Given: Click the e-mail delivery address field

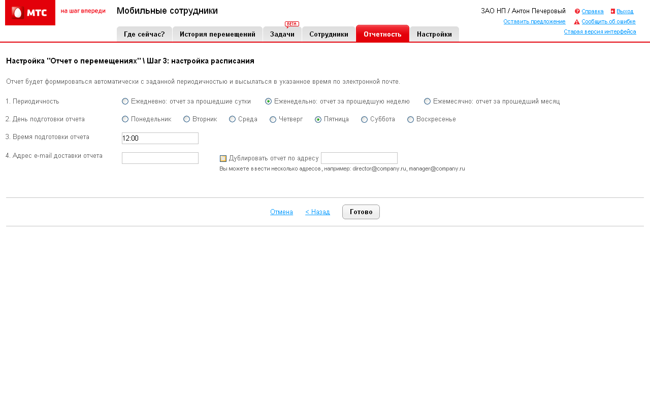Looking at the screenshot, I should pyautogui.click(x=160, y=158).
